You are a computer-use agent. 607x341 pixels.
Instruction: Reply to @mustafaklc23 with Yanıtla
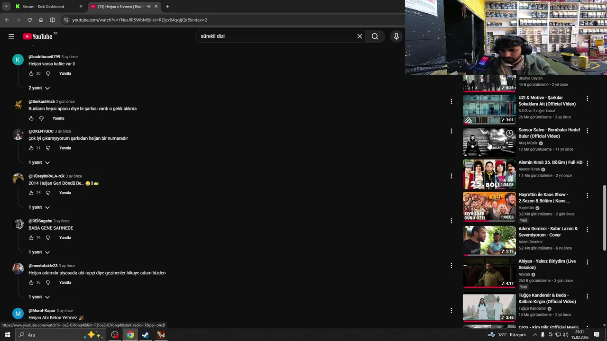pos(65,283)
